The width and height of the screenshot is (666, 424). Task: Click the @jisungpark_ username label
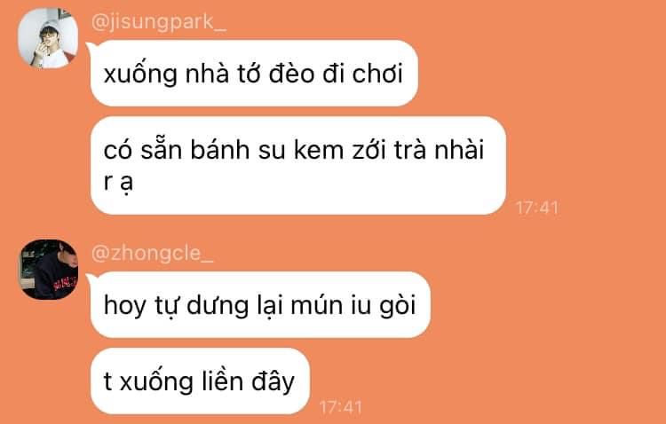[158, 22]
